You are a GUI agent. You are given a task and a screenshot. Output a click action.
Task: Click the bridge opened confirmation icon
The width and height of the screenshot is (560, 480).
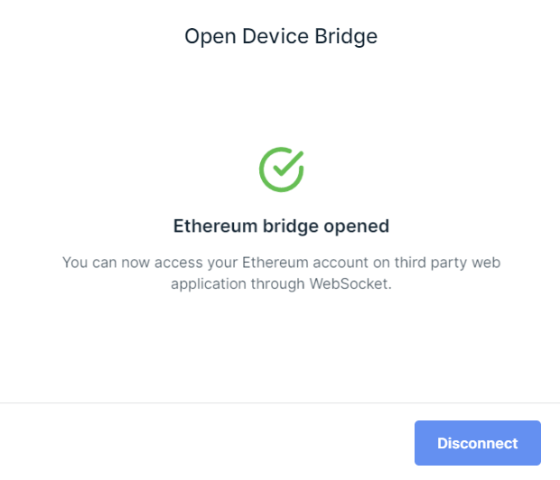coord(281,169)
